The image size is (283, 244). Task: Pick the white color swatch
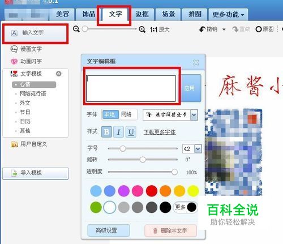pyautogui.click(x=110, y=207)
